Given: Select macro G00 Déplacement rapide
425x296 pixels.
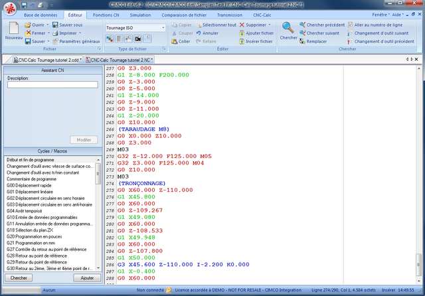Looking at the screenshot, I should pyautogui.click(x=29, y=185).
